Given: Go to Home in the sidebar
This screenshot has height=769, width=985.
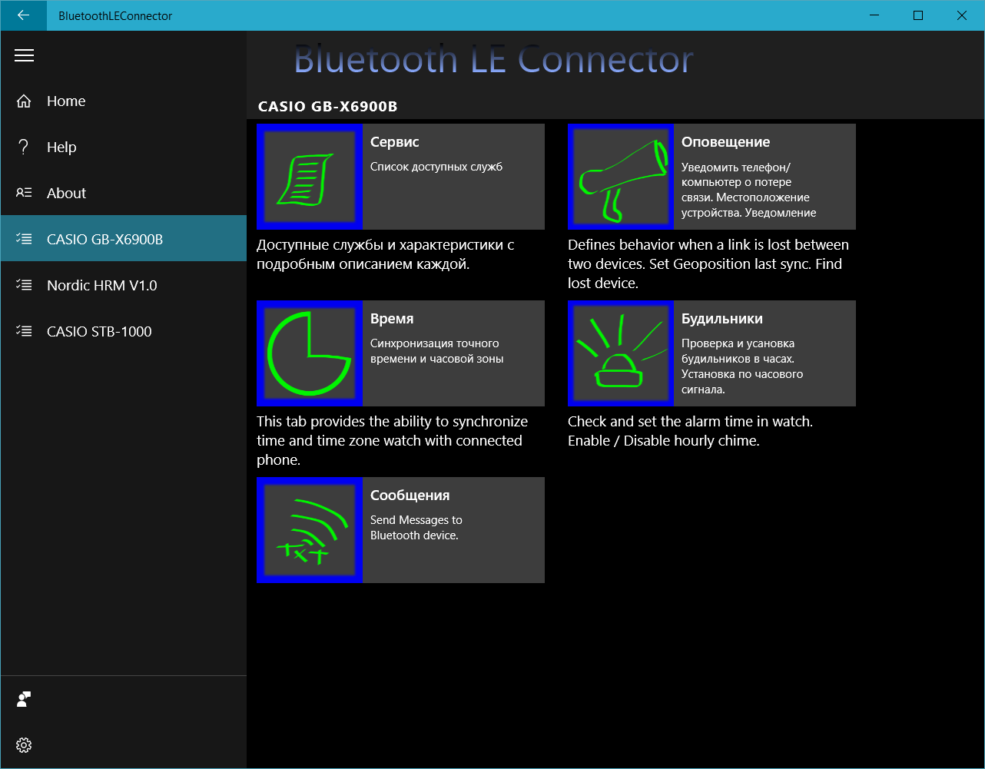Looking at the screenshot, I should click(123, 101).
